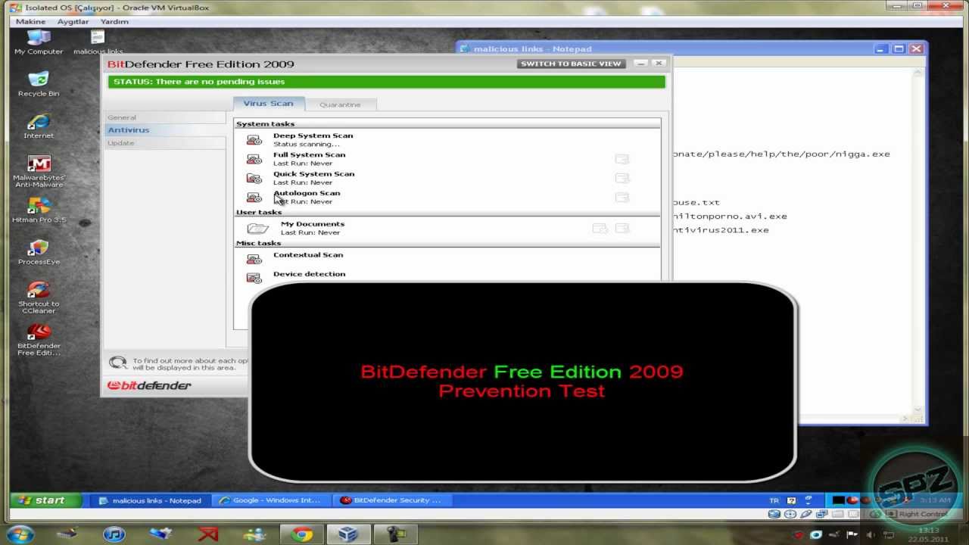Screen dimensions: 969x545
Task: Click My Documents task name
Action: coord(313,224)
